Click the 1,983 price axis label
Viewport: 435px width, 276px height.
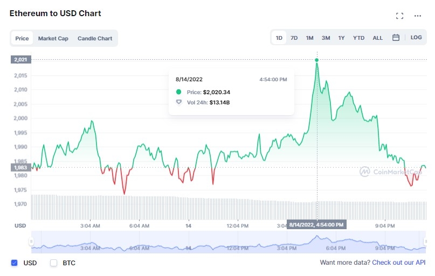(x=21, y=167)
